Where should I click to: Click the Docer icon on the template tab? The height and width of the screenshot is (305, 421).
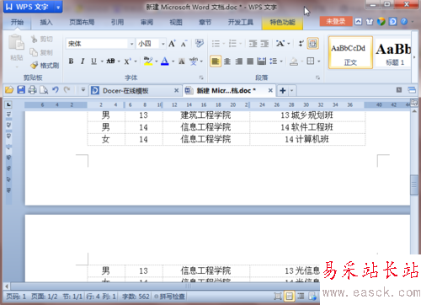coord(95,90)
